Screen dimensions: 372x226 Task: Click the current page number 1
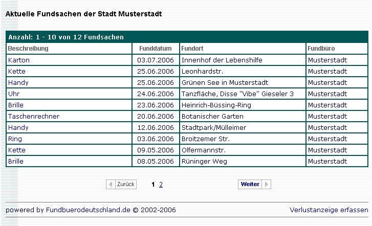(154, 185)
